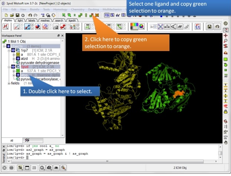Close the Workspace Panel
Image resolution: width=231 pixels, height=176 pixels.
click(62, 35)
